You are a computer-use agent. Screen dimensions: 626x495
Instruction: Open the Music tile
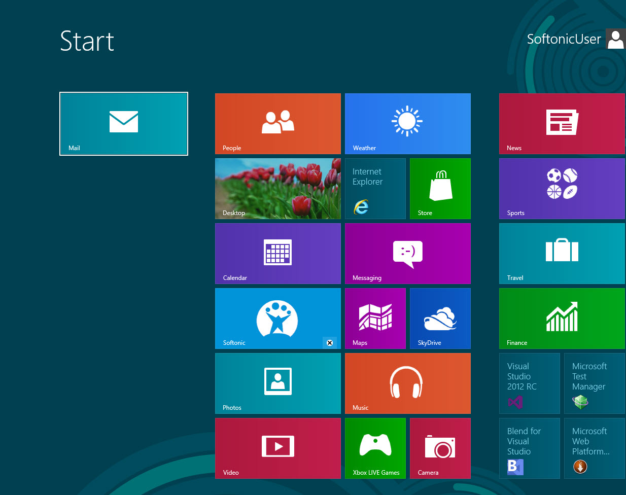pos(408,383)
